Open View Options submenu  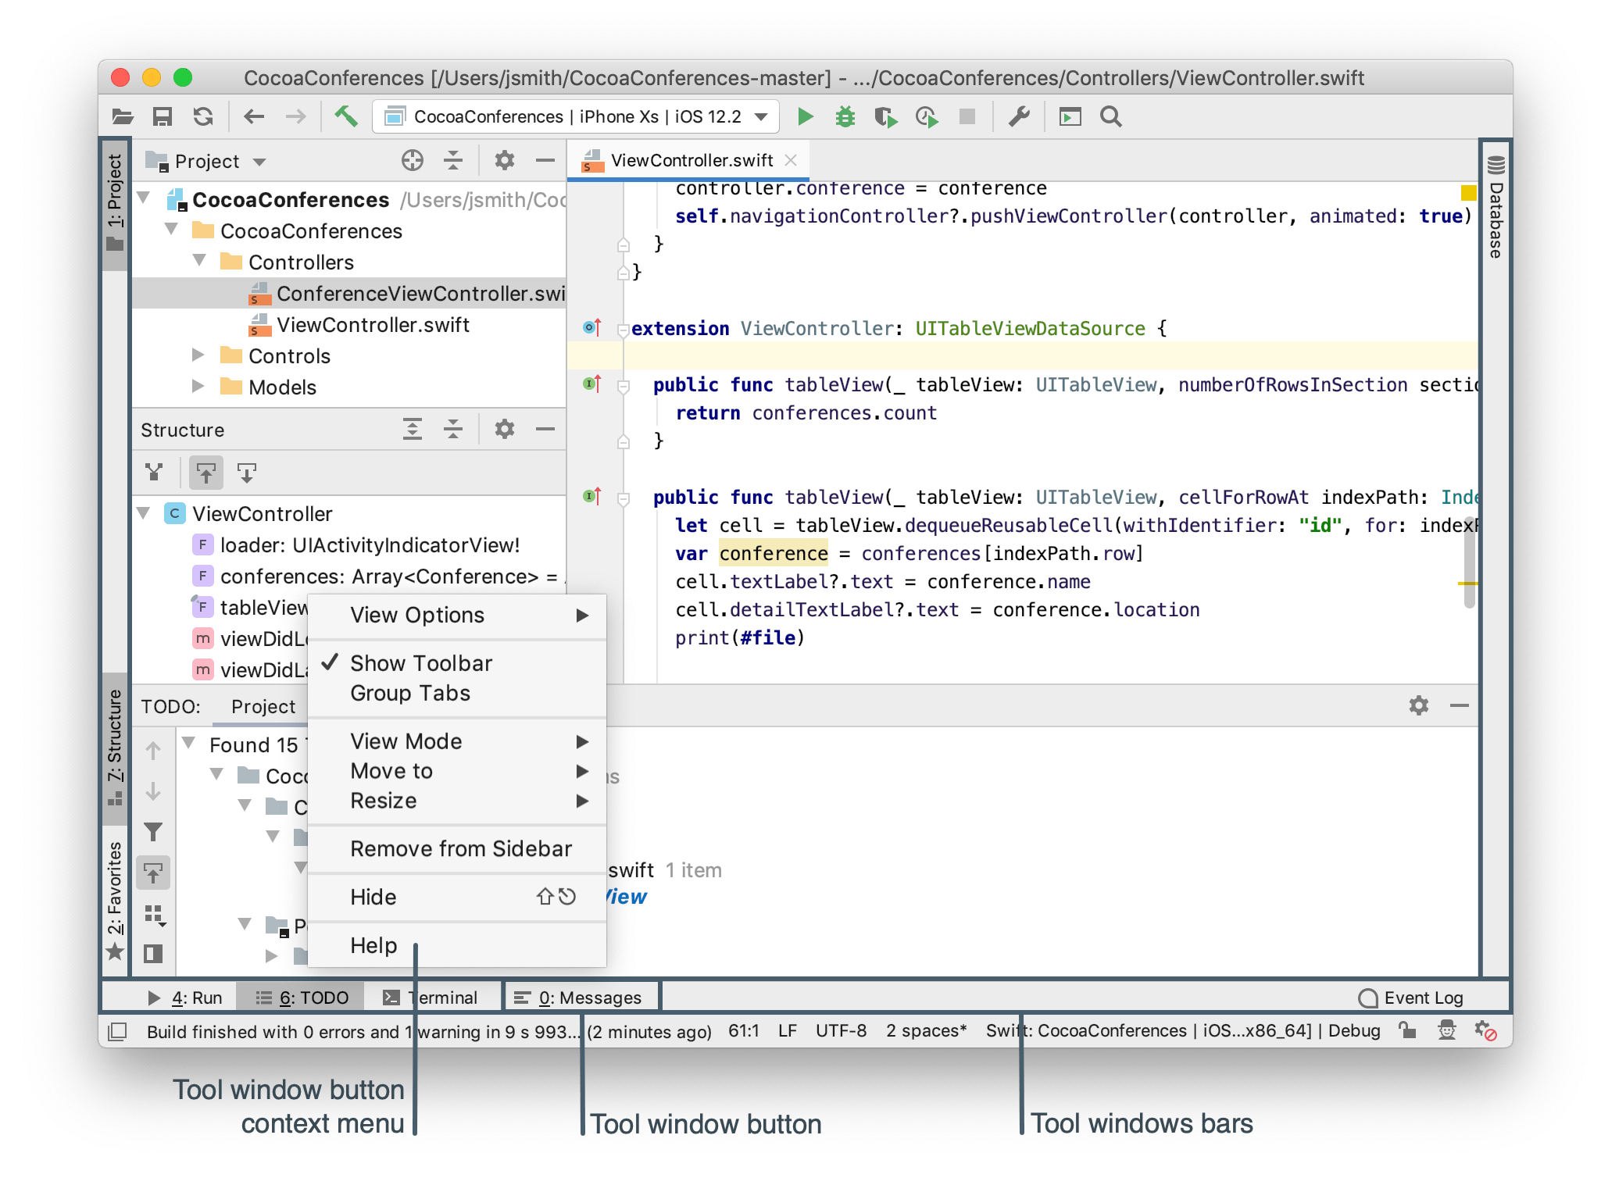pos(457,615)
